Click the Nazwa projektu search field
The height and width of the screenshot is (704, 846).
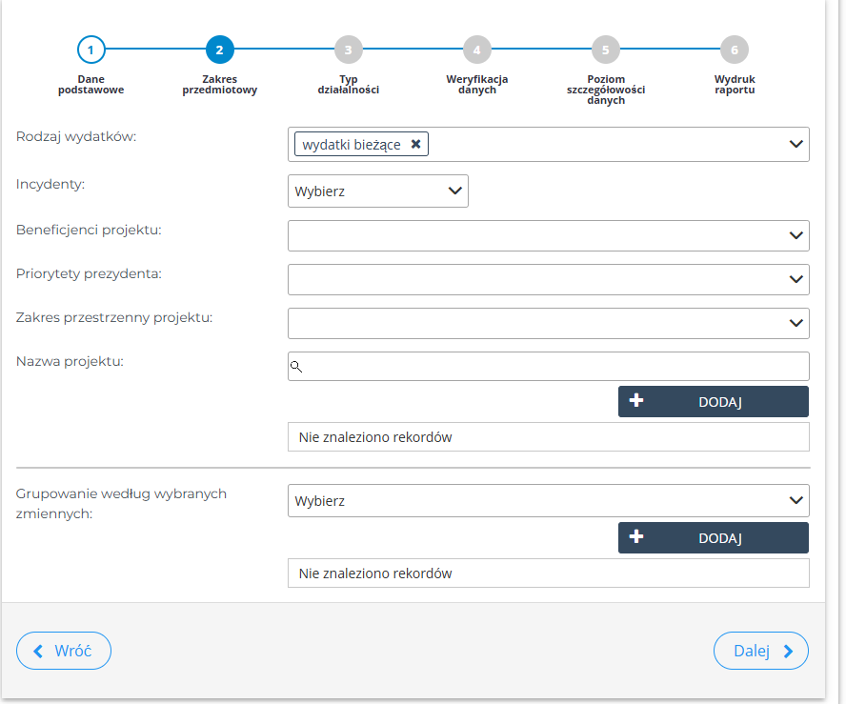553,367
